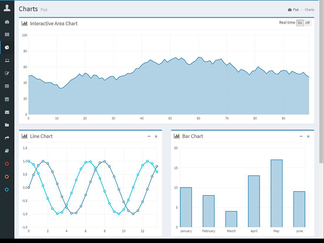This screenshot has width=324, height=243.
Task: Click the share arrow icon in sidebar
Action: [7, 138]
